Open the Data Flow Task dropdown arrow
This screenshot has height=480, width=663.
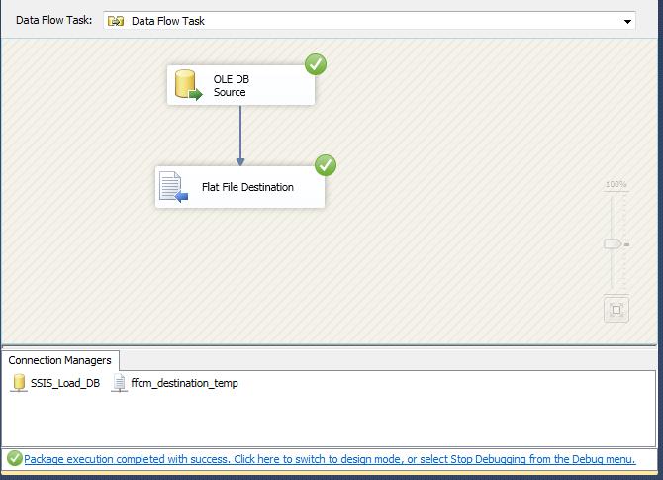pos(627,21)
